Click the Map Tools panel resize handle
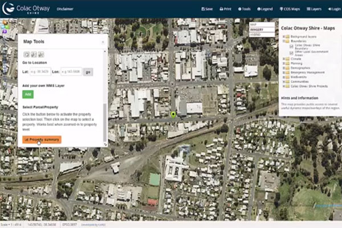The width and height of the screenshot is (342, 228). [105, 144]
